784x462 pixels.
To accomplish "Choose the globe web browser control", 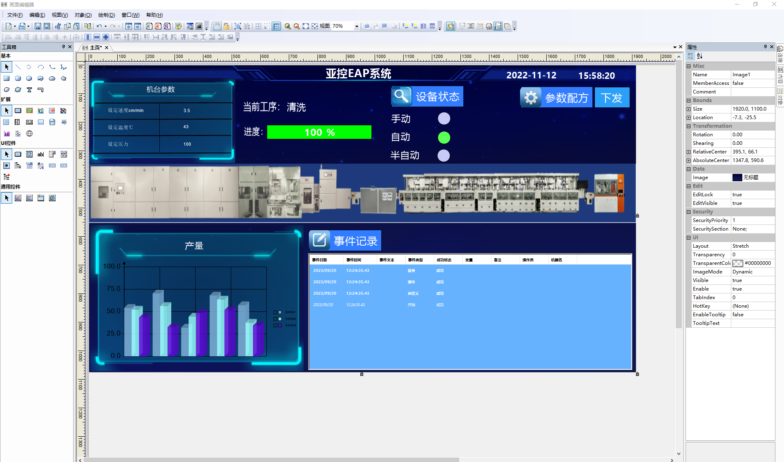I will point(29,133).
